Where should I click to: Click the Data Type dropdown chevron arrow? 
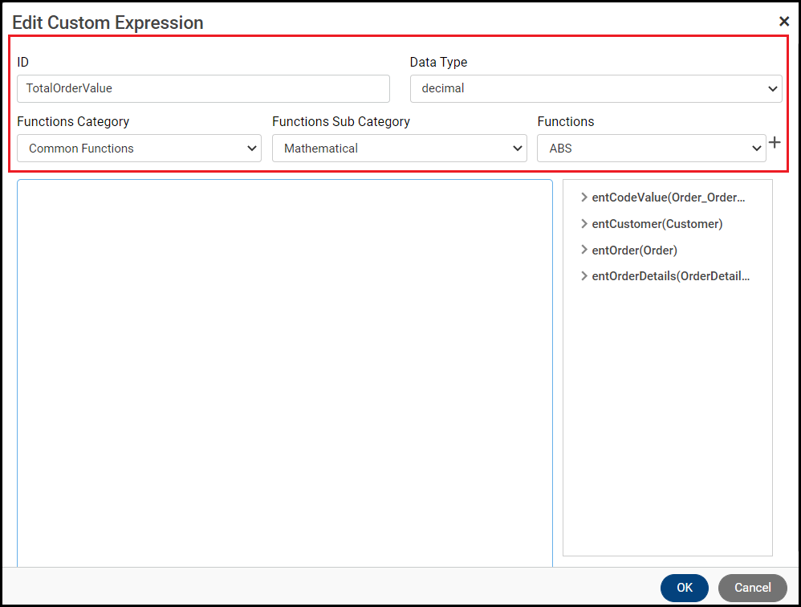point(773,89)
